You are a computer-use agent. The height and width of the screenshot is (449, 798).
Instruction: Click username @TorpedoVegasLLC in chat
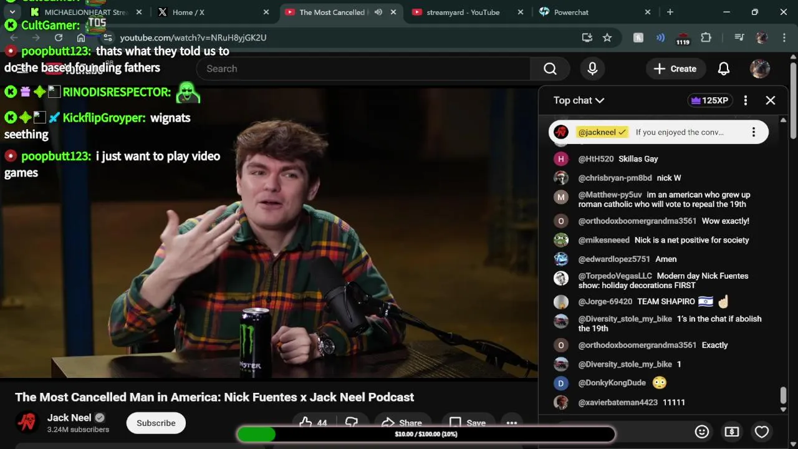pyautogui.click(x=615, y=276)
